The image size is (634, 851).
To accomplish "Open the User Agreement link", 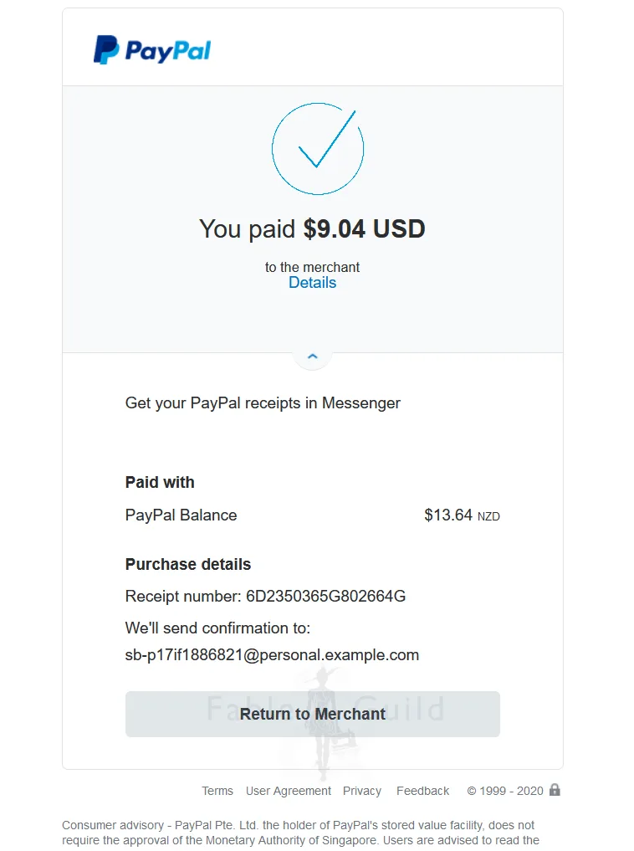I will click(289, 791).
